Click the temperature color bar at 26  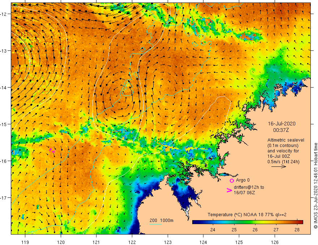coord(255,222)
